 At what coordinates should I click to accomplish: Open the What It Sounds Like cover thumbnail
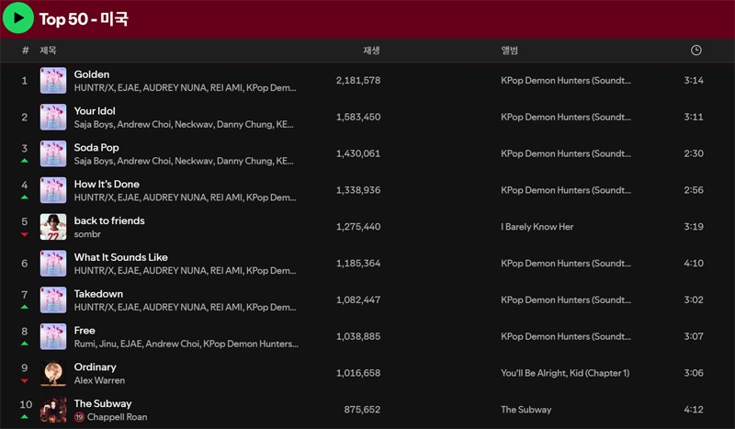(53, 263)
